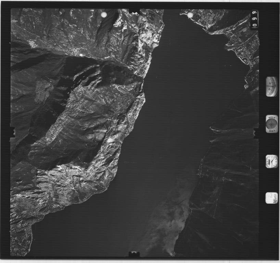280x263 pixels.
Task: Select the left edge fiducial notch
Action: pos(13,132)
